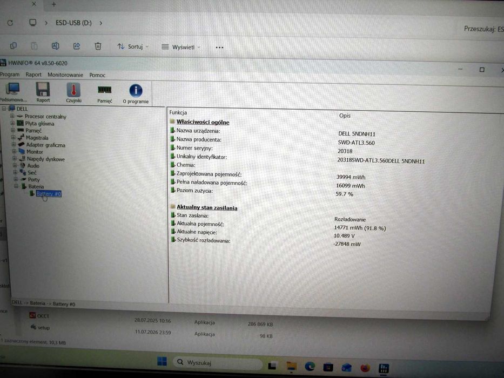The height and width of the screenshot is (378, 504).
Task: Click the Funkcja column header
Action: [178, 112]
